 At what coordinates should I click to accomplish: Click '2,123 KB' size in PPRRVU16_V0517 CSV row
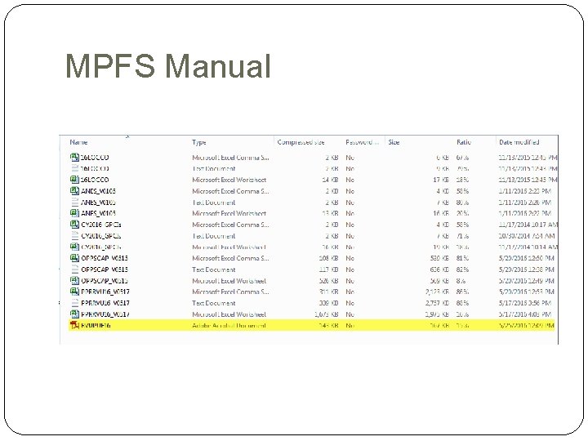[x=437, y=292]
